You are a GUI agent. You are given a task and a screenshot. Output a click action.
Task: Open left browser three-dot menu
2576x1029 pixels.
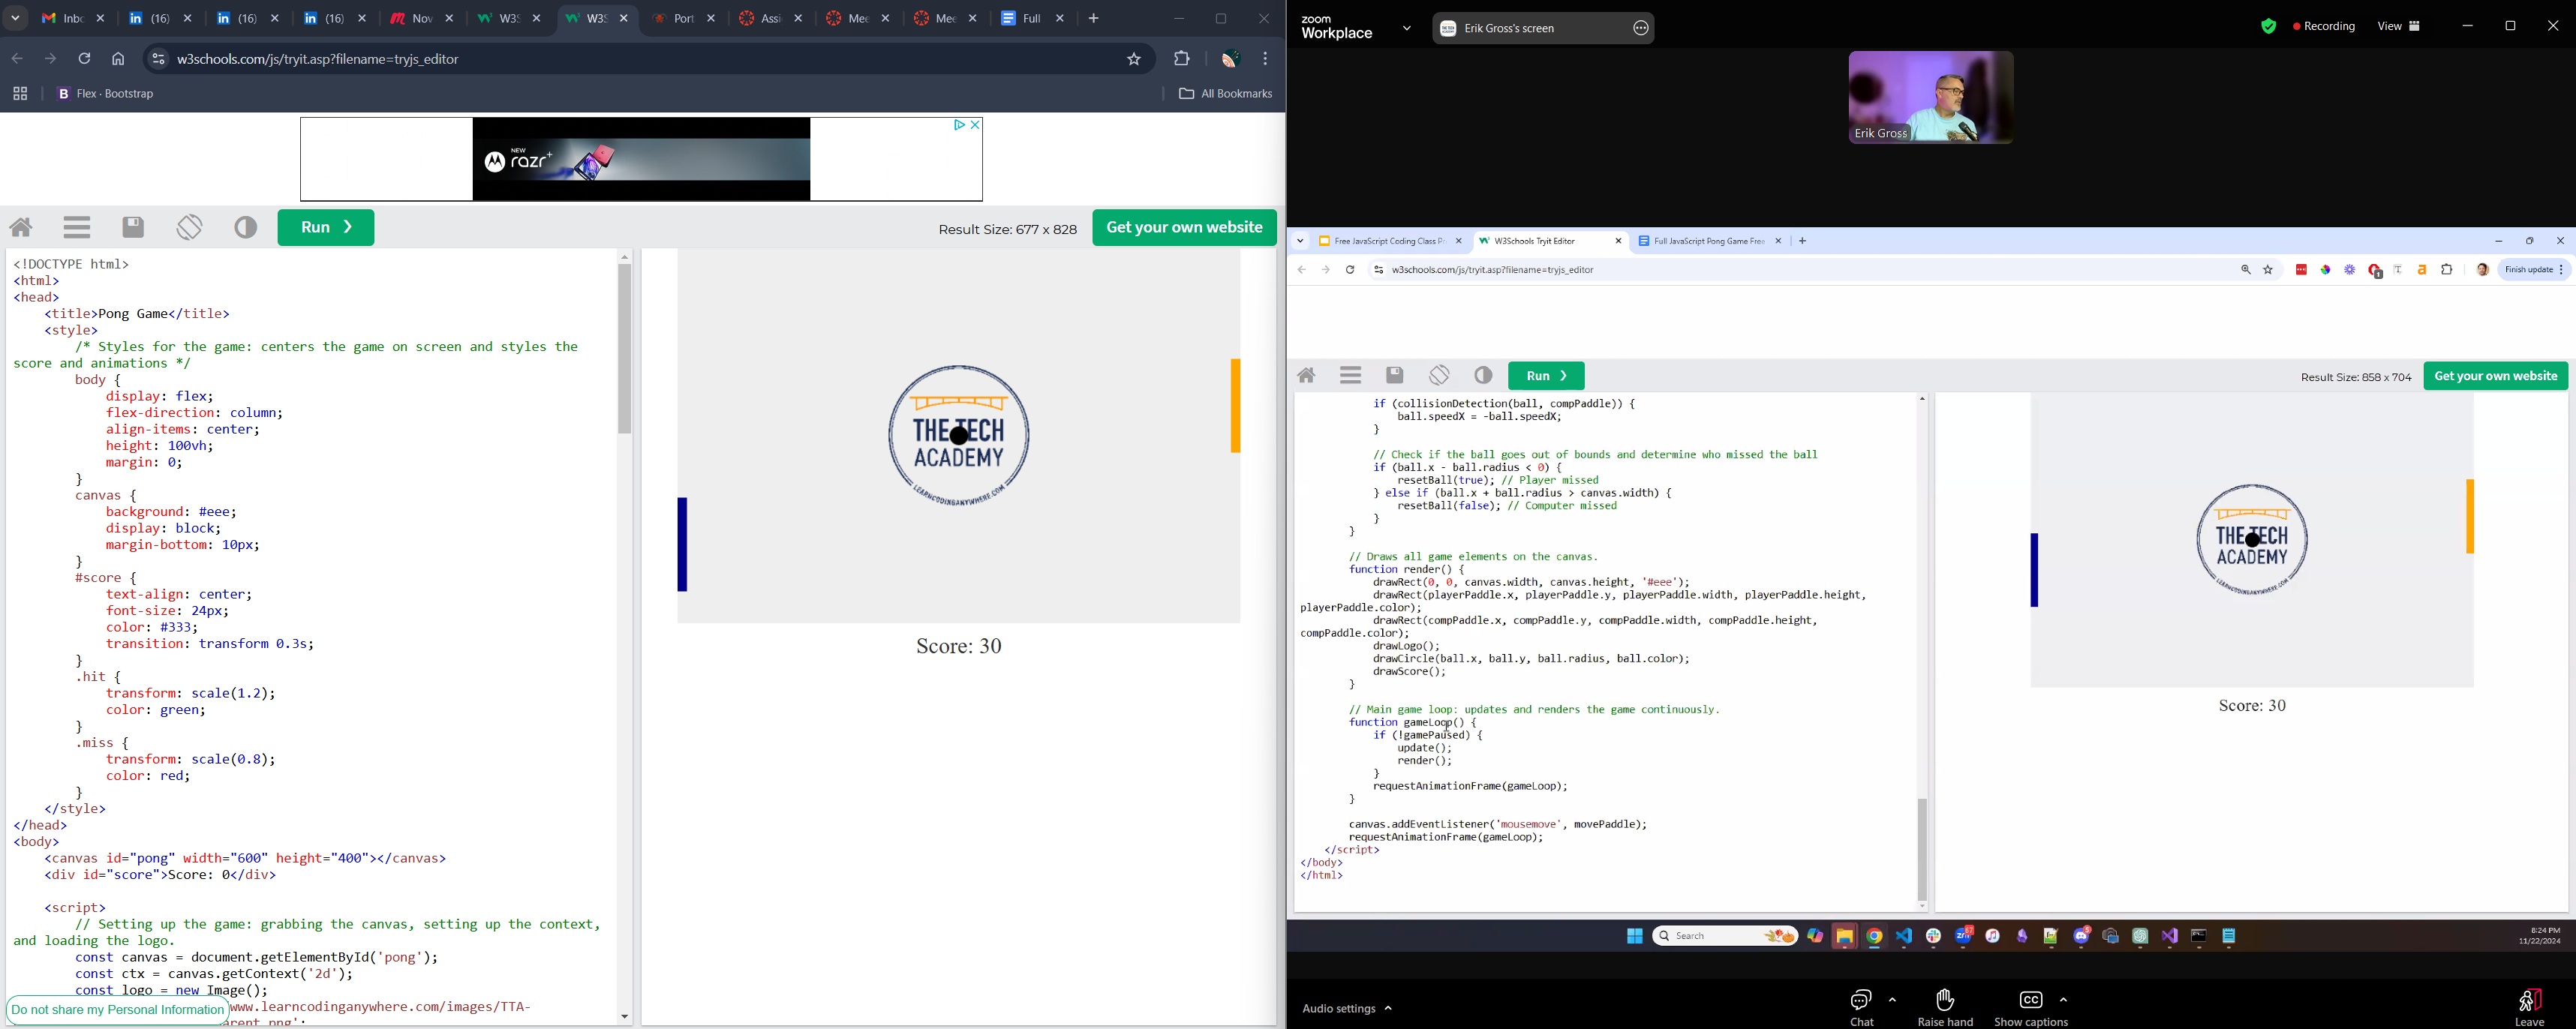point(1266,60)
